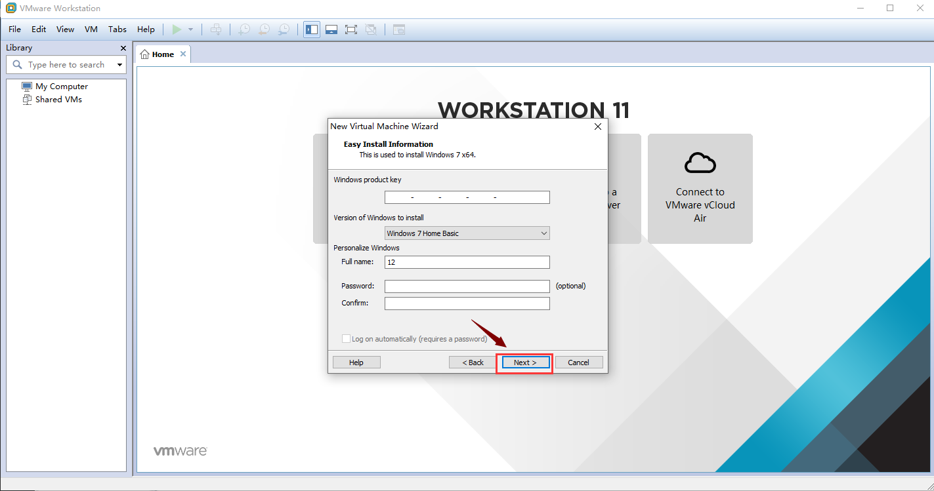
Task: Click the < Back button
Action: pos(473,363)
